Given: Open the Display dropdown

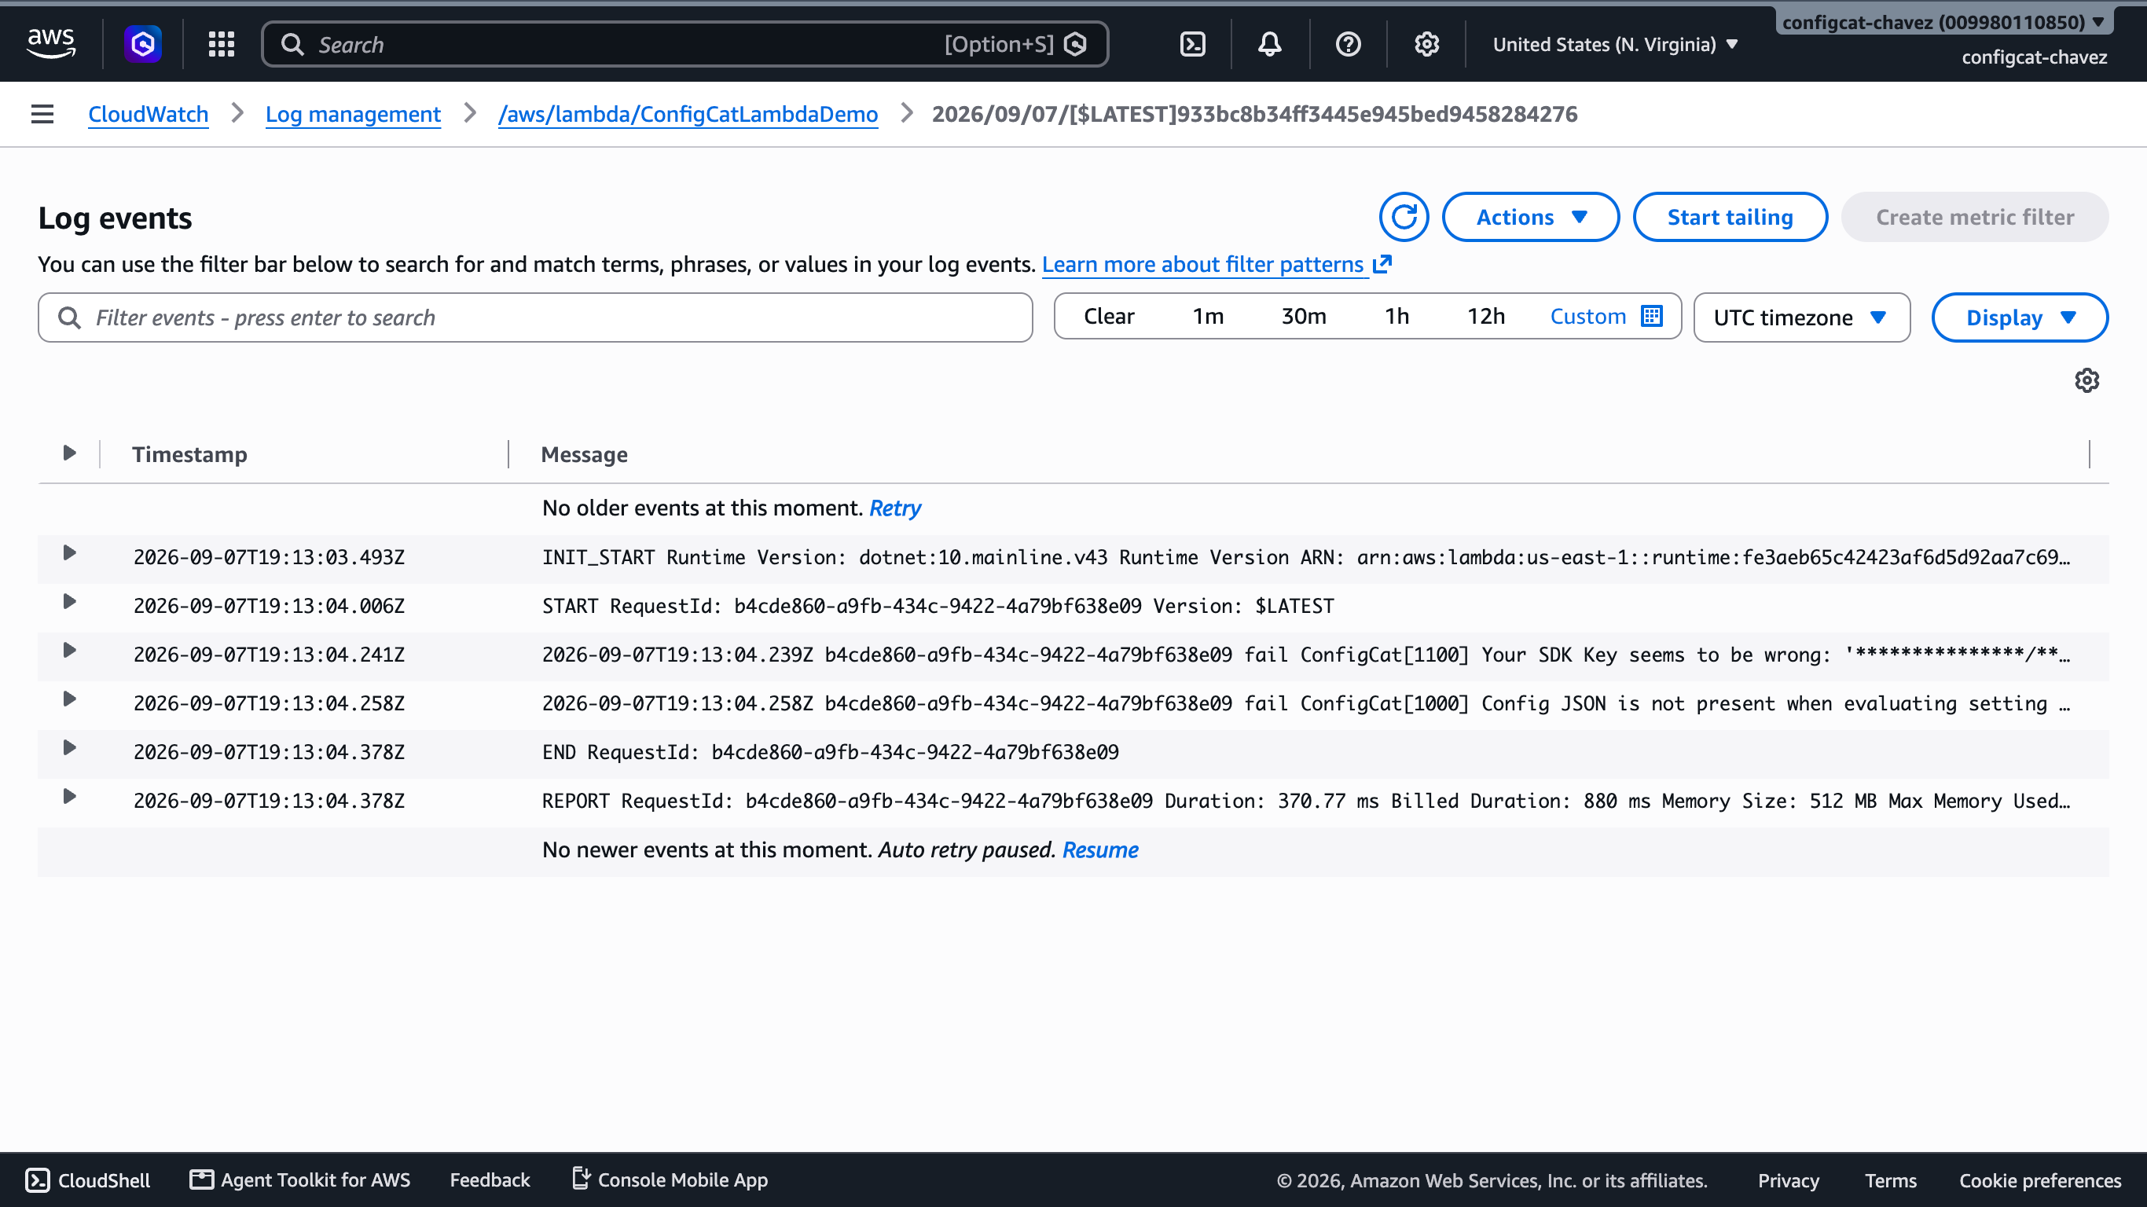Looking at the screenshot, I should tap(2020, 317).
